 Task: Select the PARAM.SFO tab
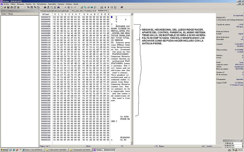pyautogui.click(x=103, y=11)
